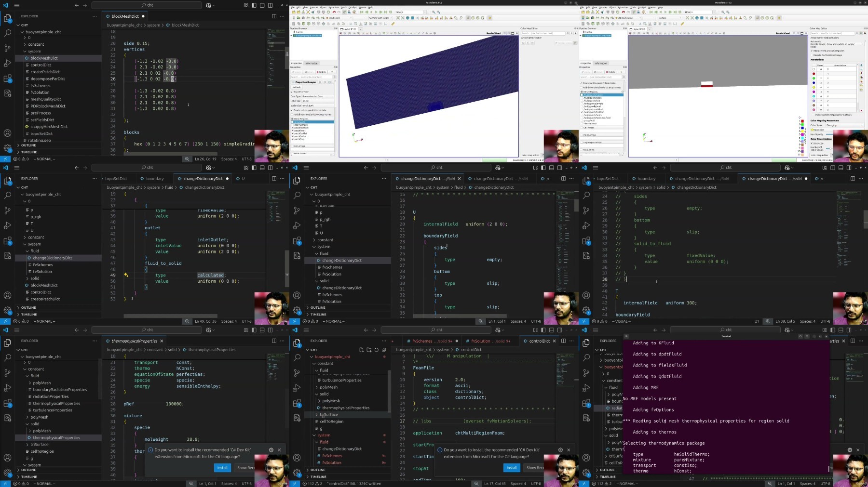The image size is (868, 487).
Task: Uncheck patch/bottom mesh region in Surface With Edges ParaView
Action: 292,128
